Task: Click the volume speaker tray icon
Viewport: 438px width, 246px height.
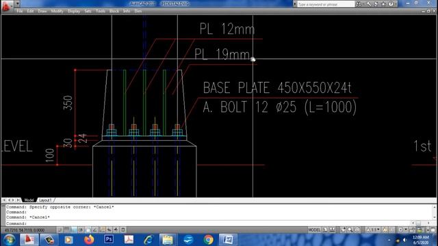Action: point(404,240)
